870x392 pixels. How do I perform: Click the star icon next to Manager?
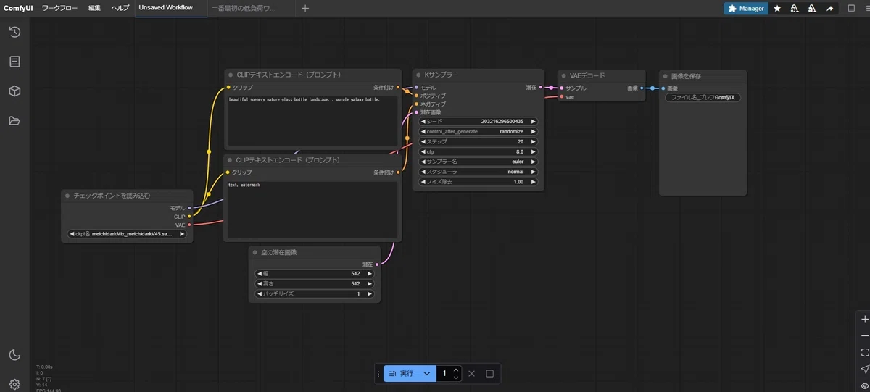coord(777,8)
